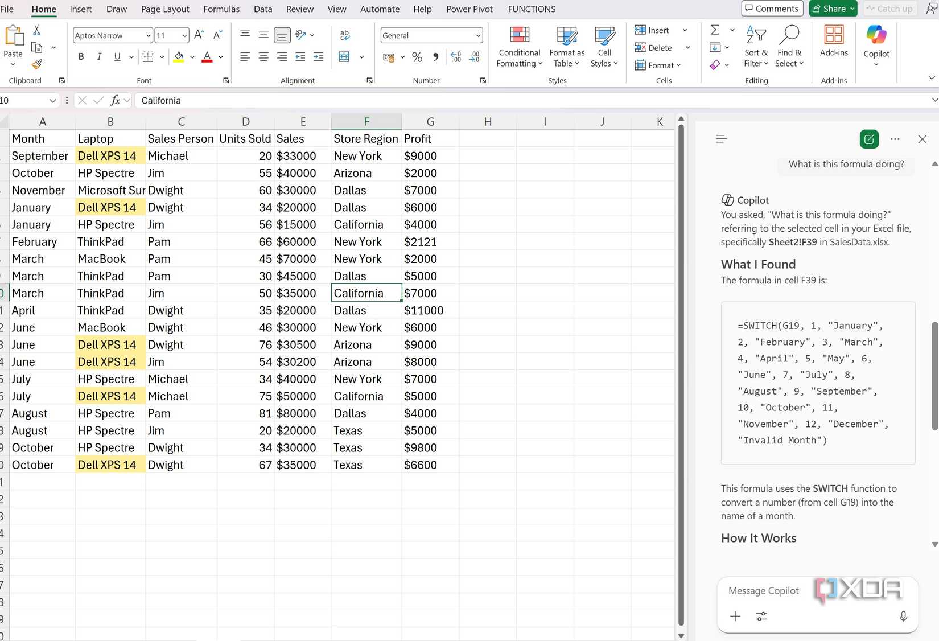Toggle bold formatting
939x641 pixels.
[81, 56]
